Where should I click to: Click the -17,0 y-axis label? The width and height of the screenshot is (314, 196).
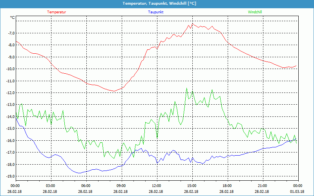(x=10, y=152)
